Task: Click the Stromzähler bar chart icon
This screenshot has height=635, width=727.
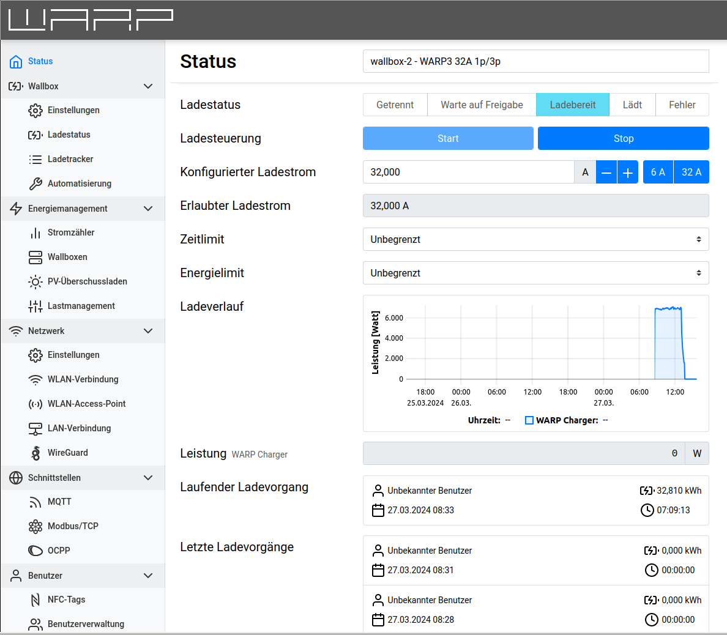Action: pos(35,232)
